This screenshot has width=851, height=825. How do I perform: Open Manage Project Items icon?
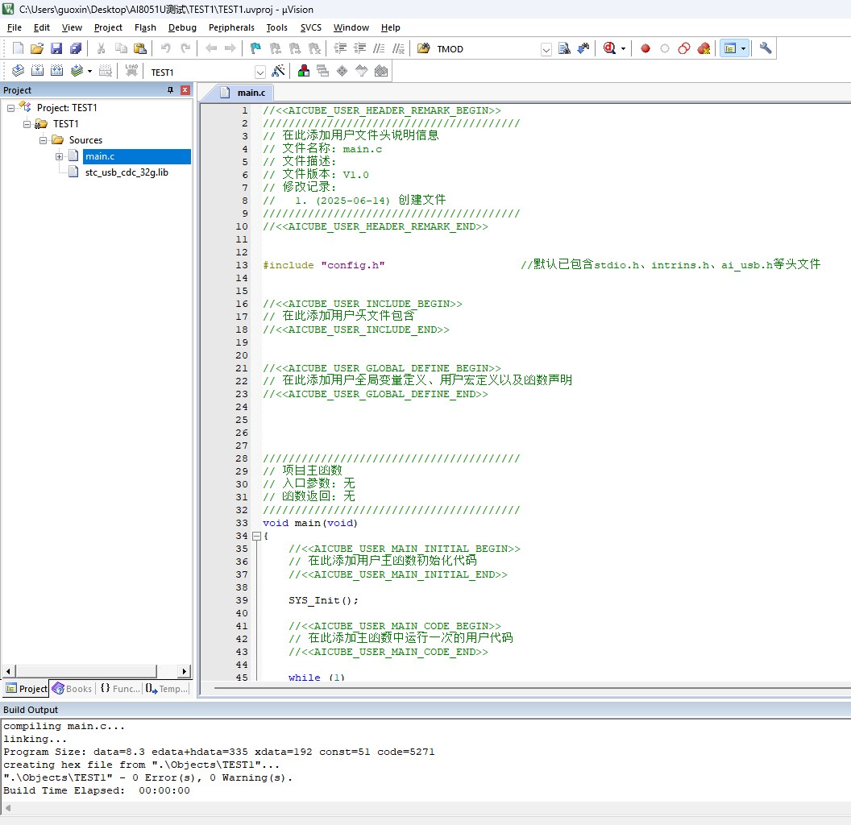click(303, 71)
